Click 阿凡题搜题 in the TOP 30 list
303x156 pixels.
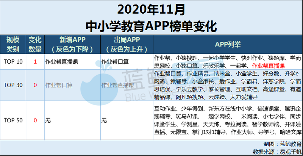coord(189,97)
